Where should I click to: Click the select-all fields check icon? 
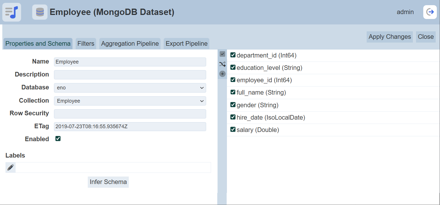[x=222, y=54]
